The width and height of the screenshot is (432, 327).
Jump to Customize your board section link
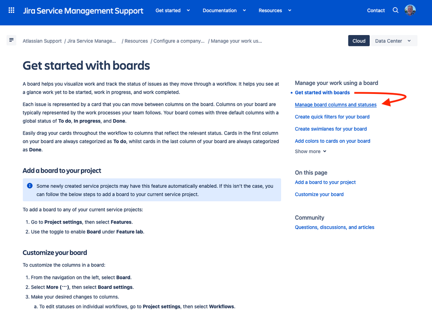click(319, 194)
